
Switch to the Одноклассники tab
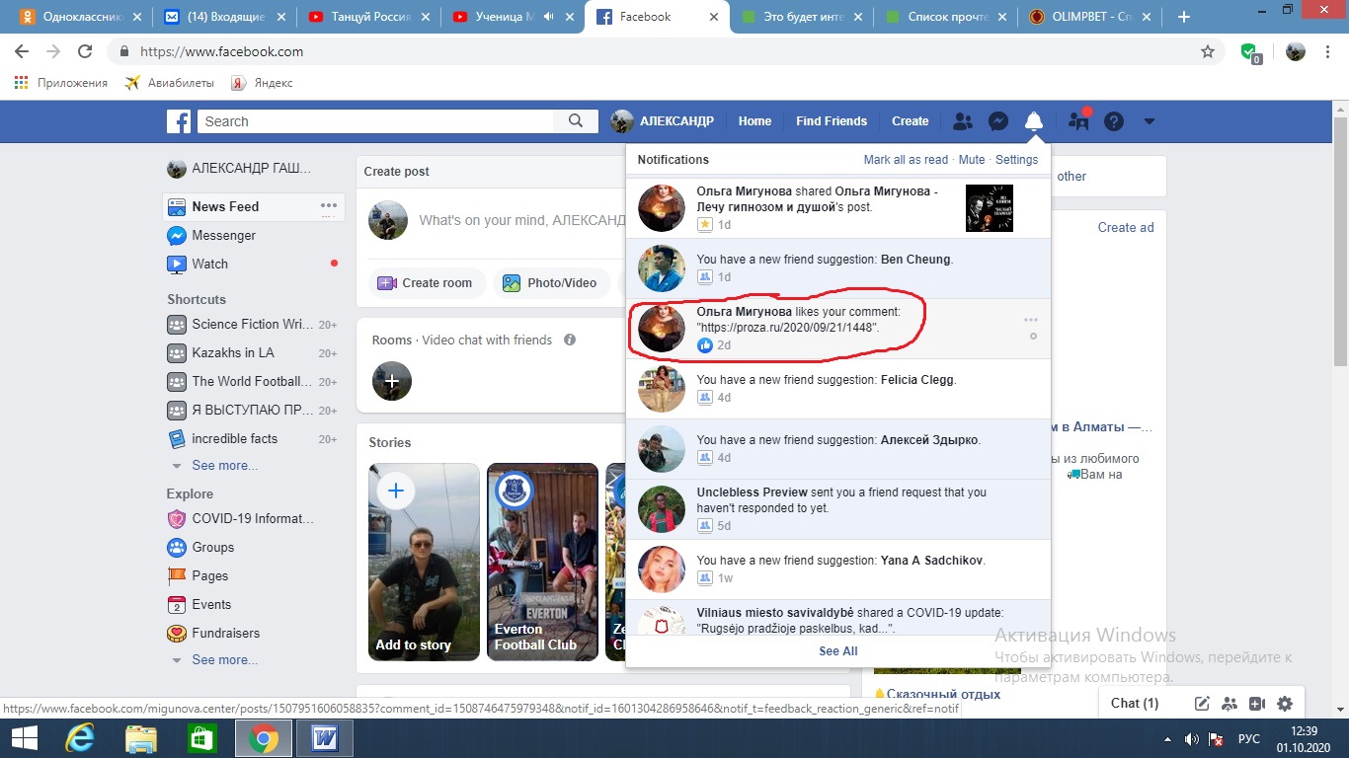(74, 17)
